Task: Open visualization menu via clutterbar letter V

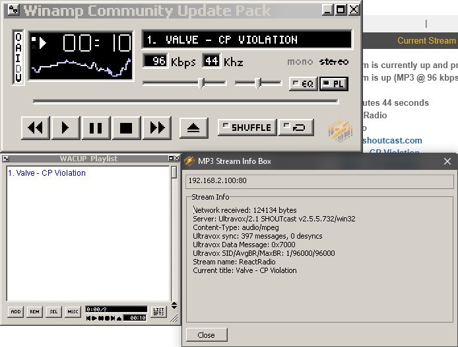Action: point(18,77)
